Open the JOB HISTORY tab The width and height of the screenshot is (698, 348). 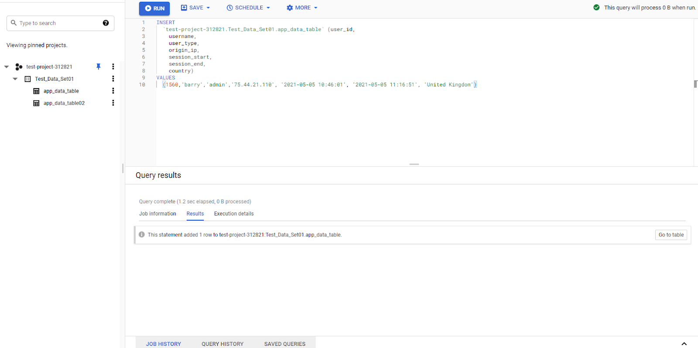pos(164,344)
